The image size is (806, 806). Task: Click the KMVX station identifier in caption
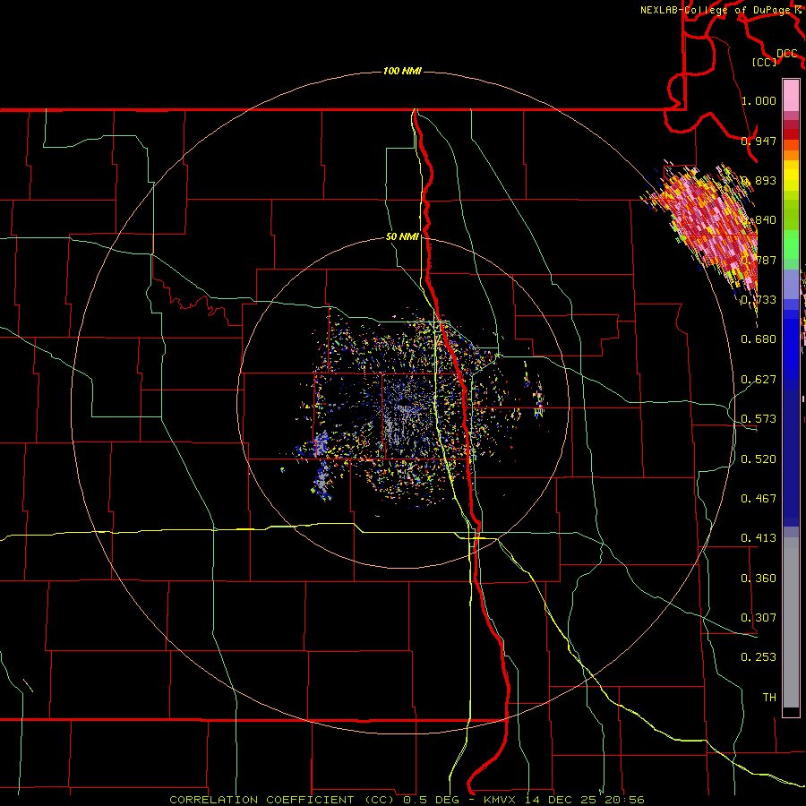click(x=500, y=800)
